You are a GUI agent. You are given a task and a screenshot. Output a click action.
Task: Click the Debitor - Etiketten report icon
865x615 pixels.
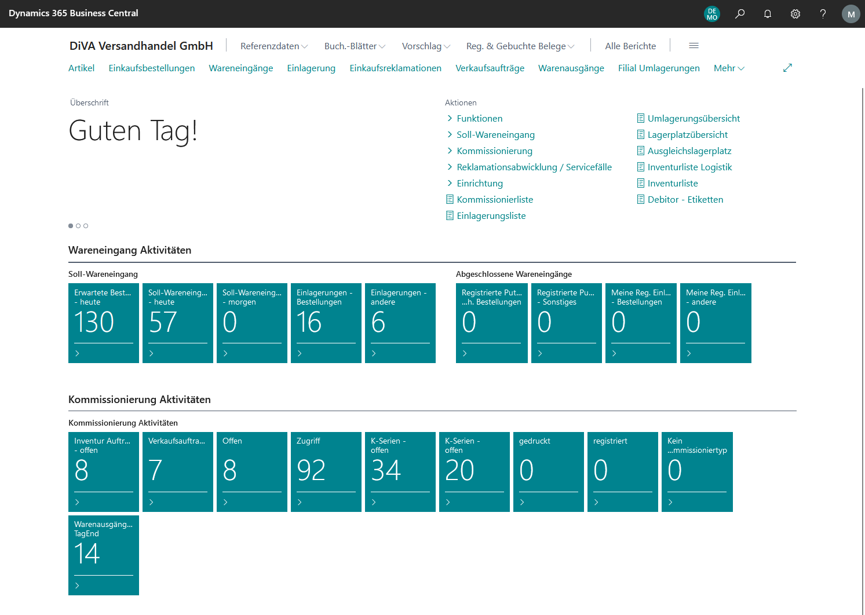pyautogui.click(x=640, y=199)
